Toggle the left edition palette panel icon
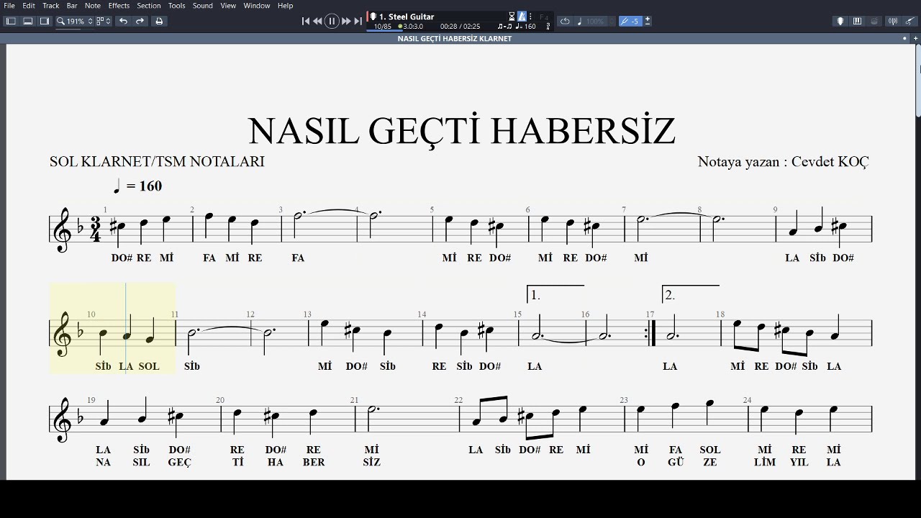This screenshot has width=921, height=518. 11,21
